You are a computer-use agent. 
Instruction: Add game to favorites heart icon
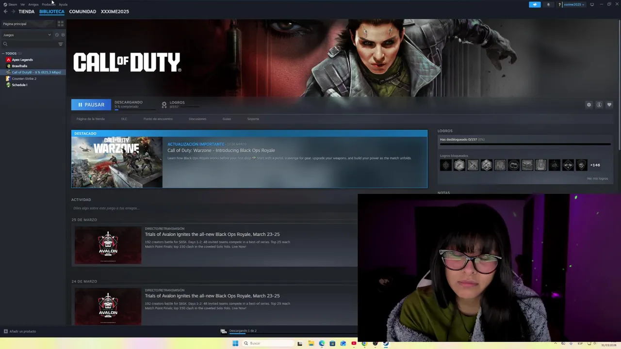click(609, 105)
